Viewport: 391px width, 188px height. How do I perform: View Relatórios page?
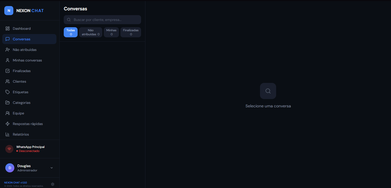pyautogui.click(x=29, y=134)
